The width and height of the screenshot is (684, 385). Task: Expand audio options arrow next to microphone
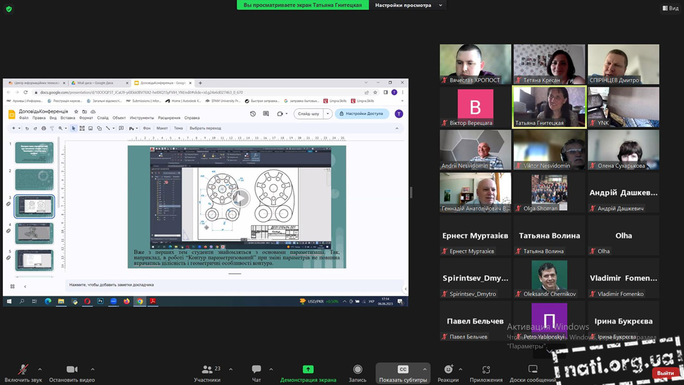click(x=40, y=369)
